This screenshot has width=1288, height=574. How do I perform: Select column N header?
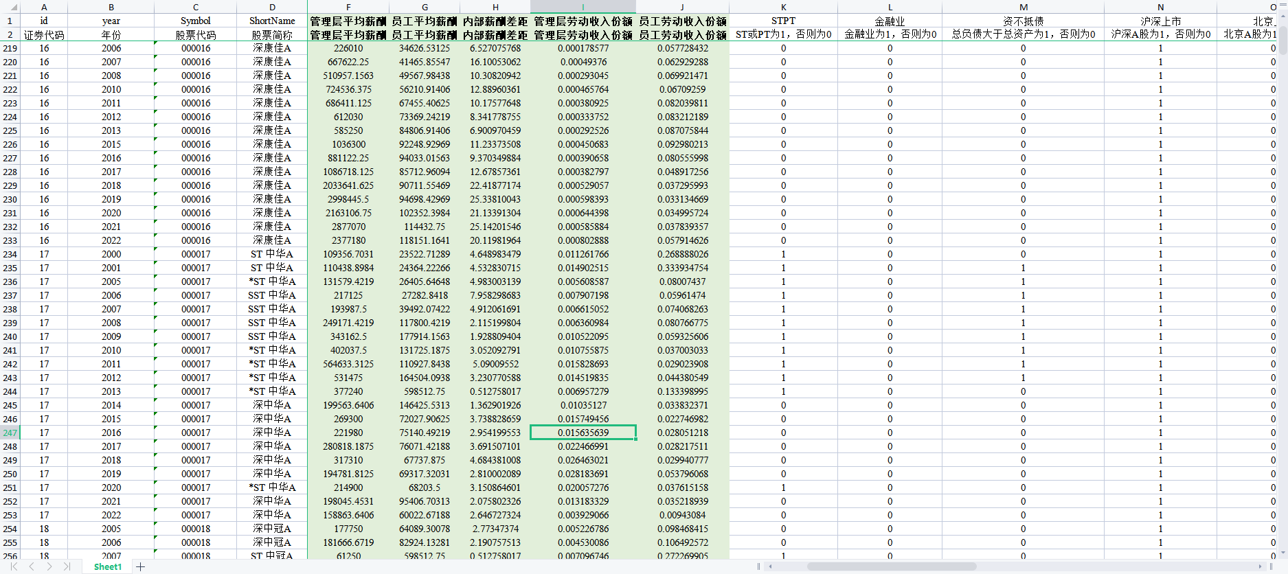click(1160, 7)
